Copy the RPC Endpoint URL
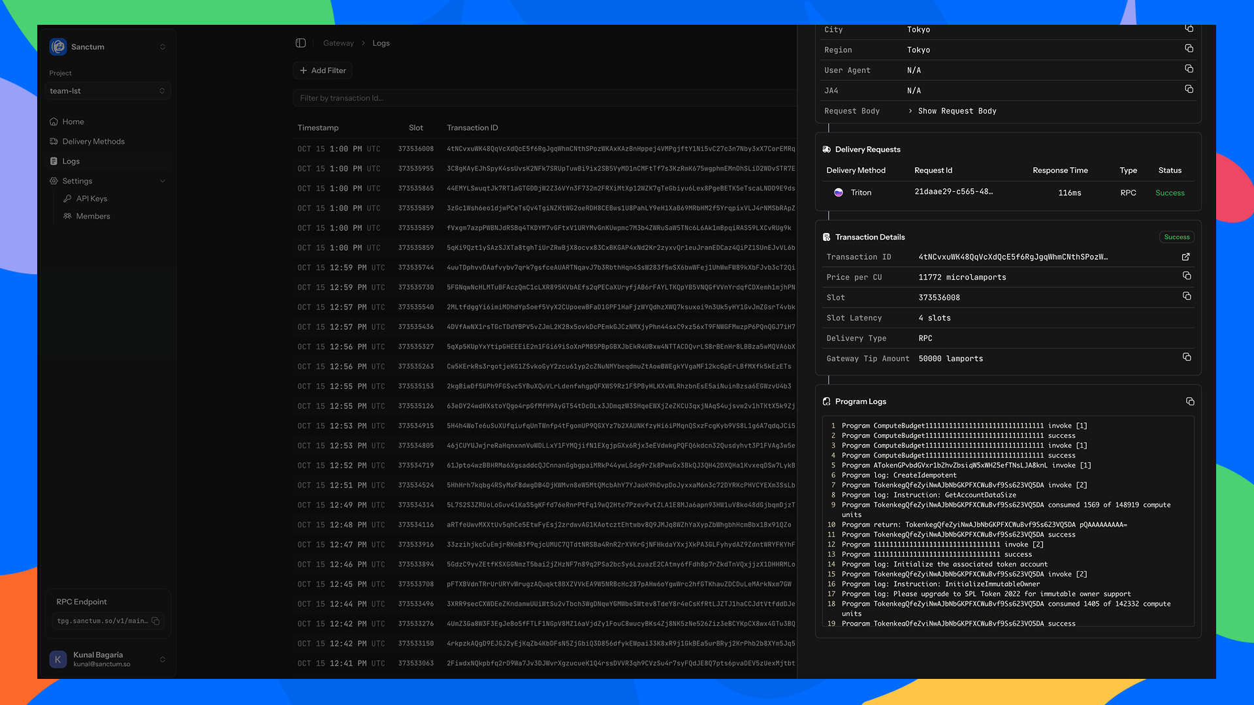This screenshot has height=705, width=1254. click(x=155, y=621)
